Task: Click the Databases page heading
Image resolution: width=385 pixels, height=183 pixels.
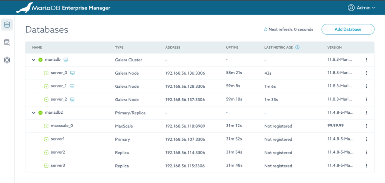Action: pos(47,30)
